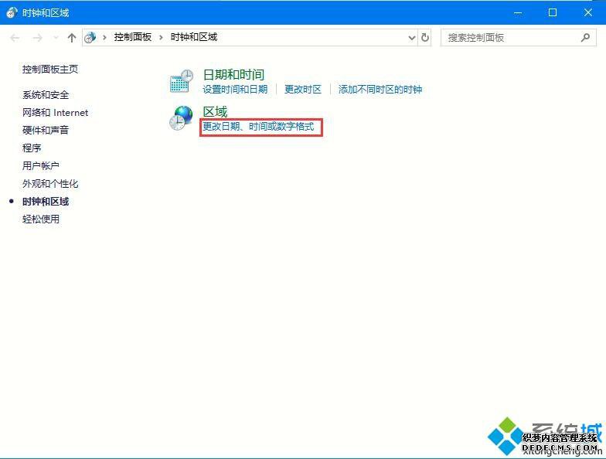Open 设置时间和日期
The height and width of the screenshot is (459, 606).
pyautogui.click(x=235, y=90)
